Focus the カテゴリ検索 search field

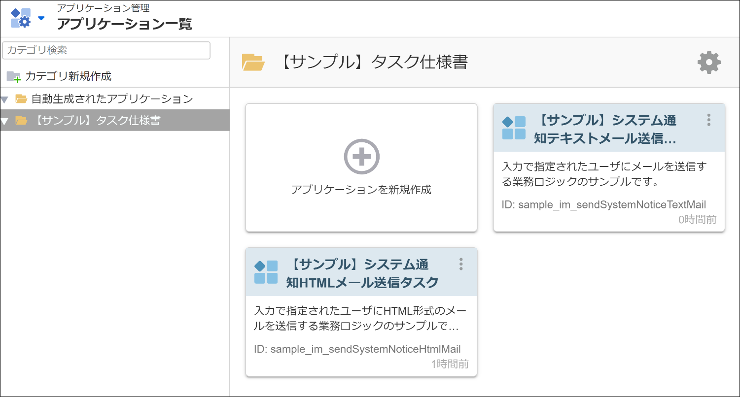pyautogui.click(x=106, y=50)
